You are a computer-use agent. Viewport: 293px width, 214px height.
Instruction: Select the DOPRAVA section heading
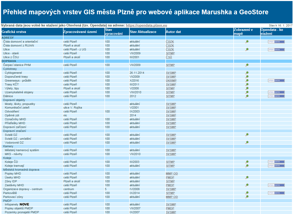[9, 61]
